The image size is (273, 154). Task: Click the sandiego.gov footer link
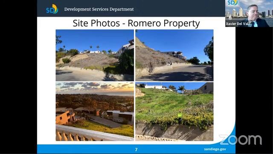click(x=215, y=149)
